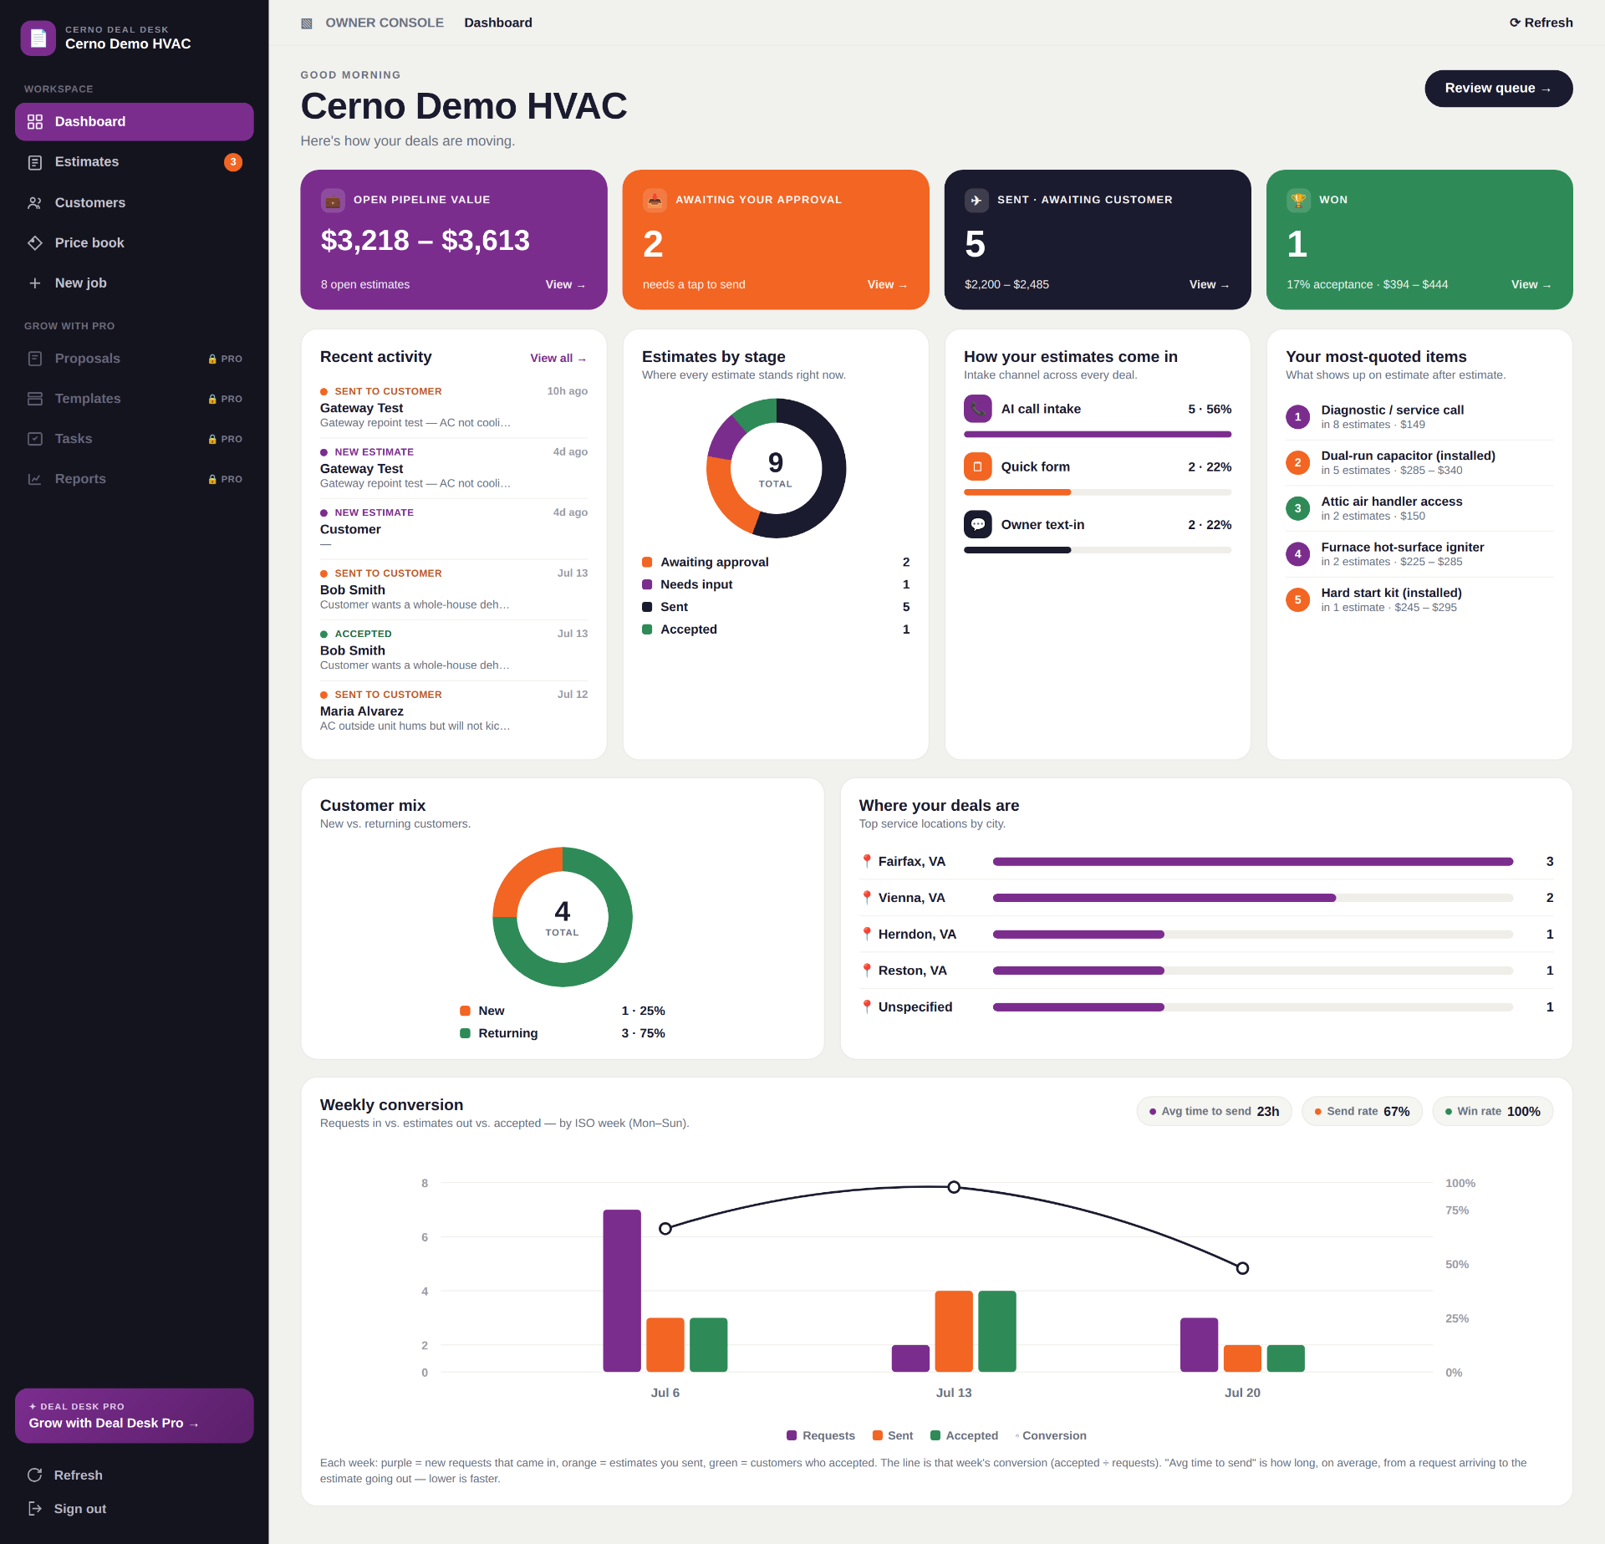The height and width of the screenshot is (1544, 1605).
Task: Open Estimates in the sidebar
Action: pos(134,162)
